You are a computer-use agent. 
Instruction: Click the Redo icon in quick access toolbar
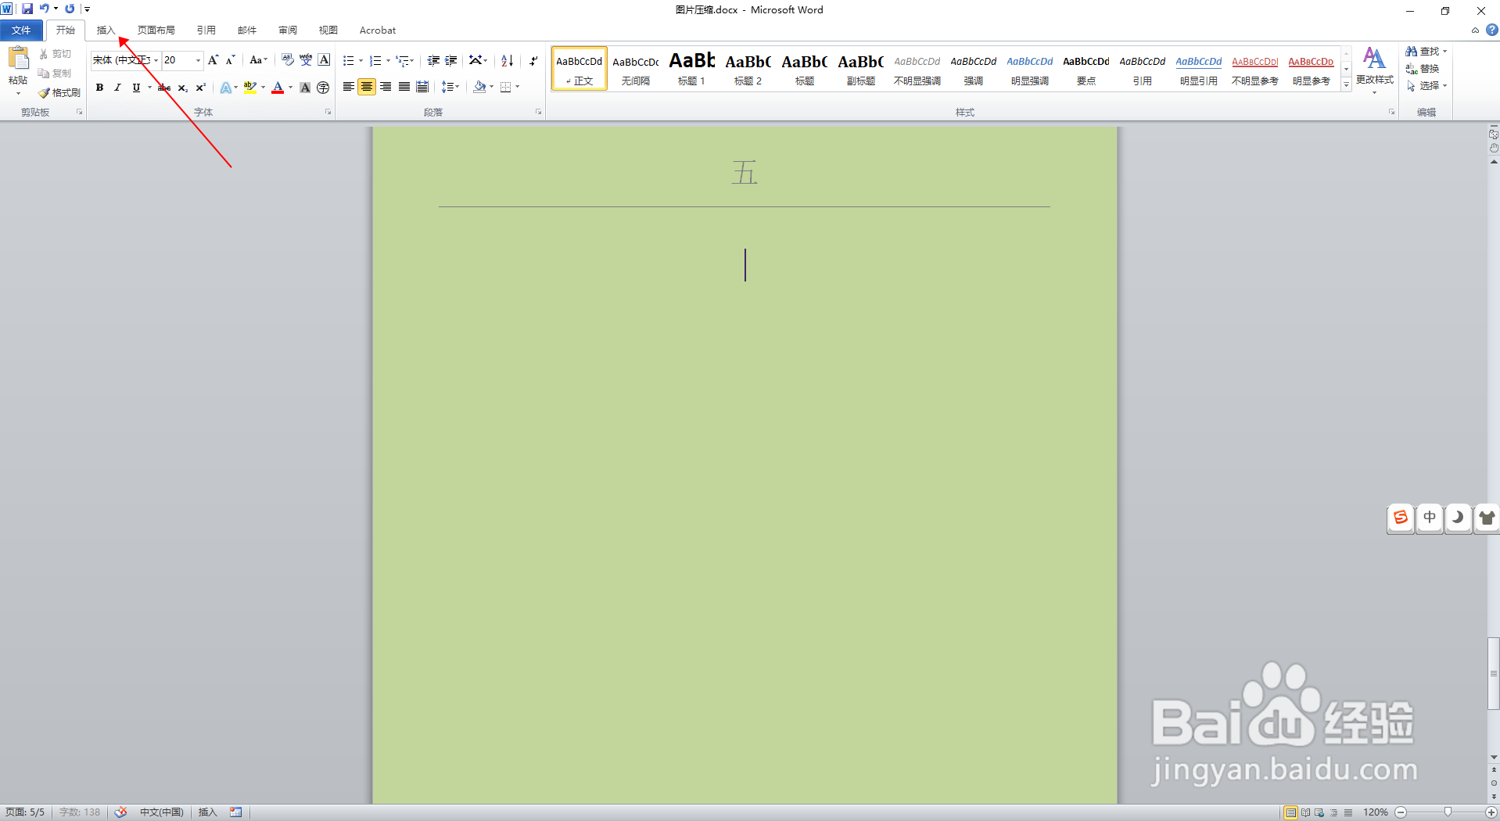[x=70, y=9]
